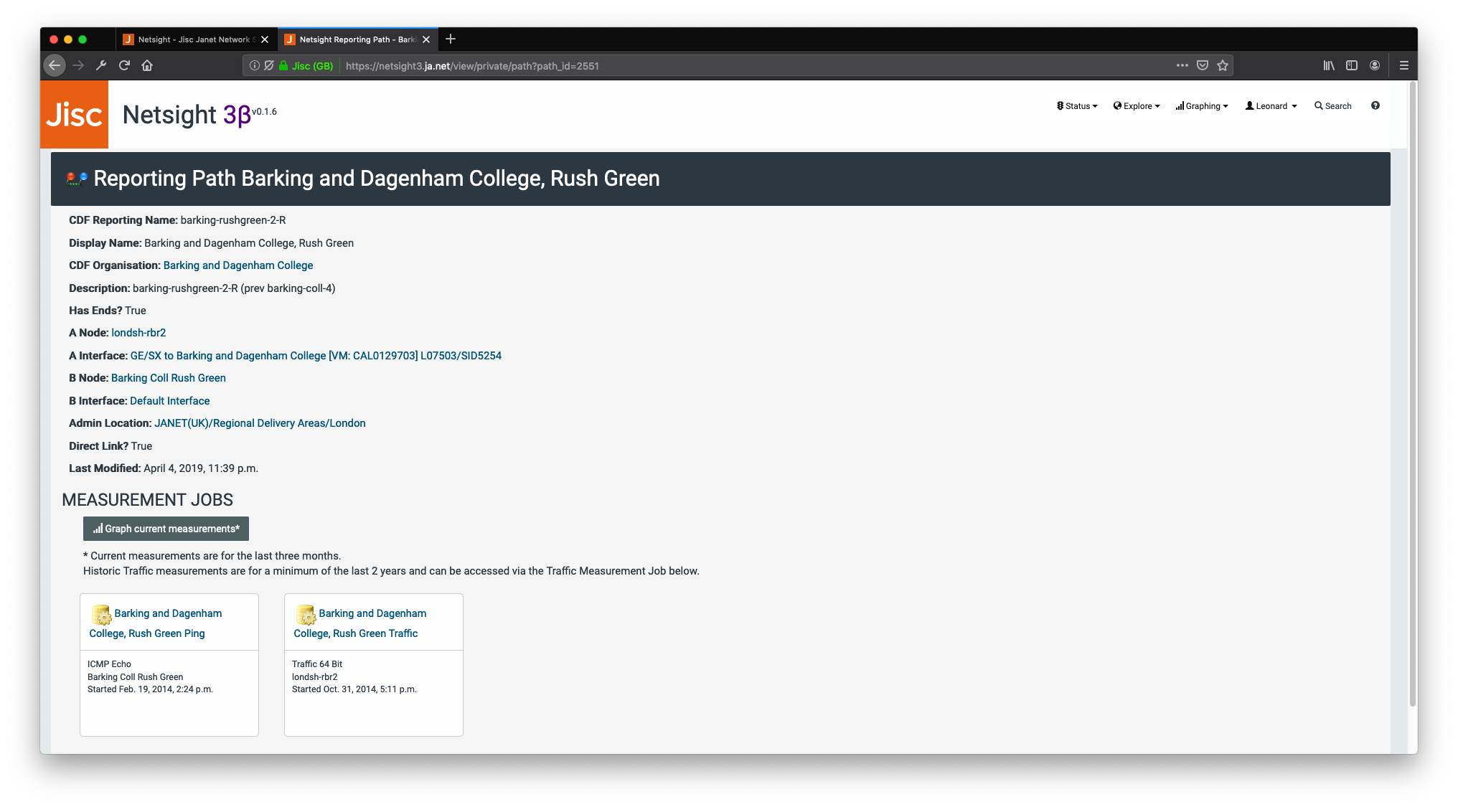Select the Netsight Reporting Path tab
Image resolution: width=1458 pixels, height=807 pixels.
(357, 39)
